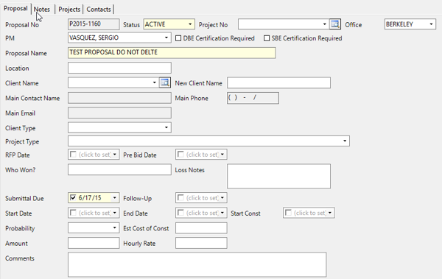
Task: Tick the RFP Date checkbox
Action: 73,154
